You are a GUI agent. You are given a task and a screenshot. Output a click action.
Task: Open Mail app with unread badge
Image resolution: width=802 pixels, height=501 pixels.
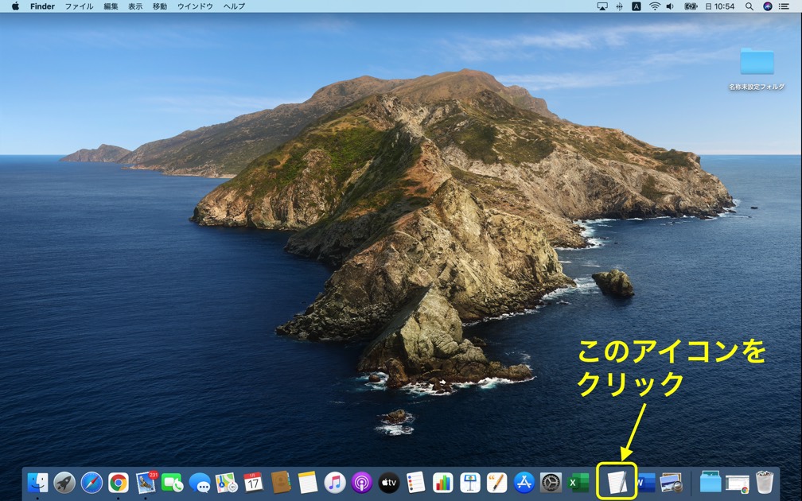point(146,482)
